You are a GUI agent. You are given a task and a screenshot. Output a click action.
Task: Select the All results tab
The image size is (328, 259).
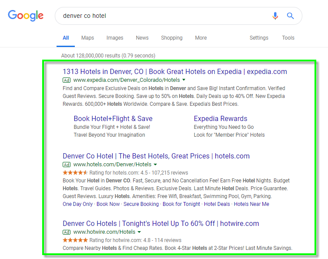pos(66,38)
